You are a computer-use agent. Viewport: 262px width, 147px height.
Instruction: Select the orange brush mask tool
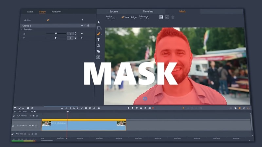(99, 34)
